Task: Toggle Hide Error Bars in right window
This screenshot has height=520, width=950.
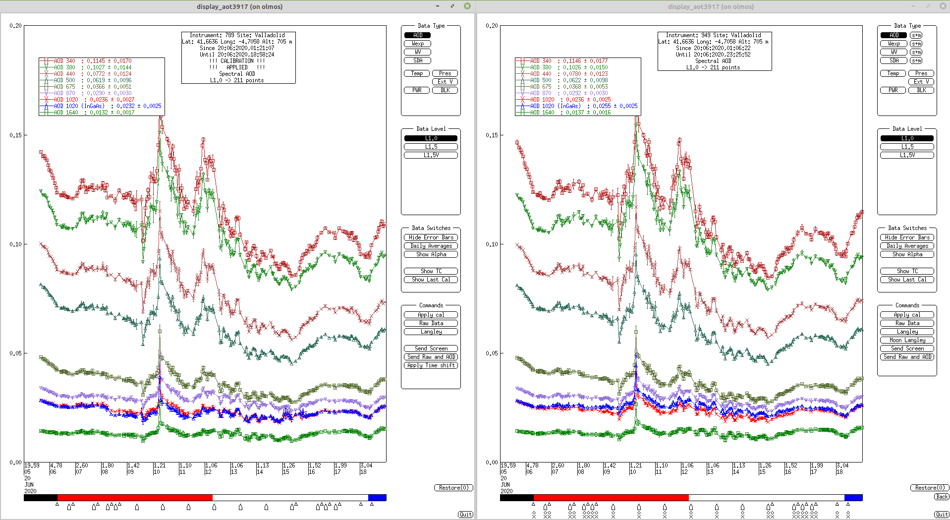Action: (907, 237)
